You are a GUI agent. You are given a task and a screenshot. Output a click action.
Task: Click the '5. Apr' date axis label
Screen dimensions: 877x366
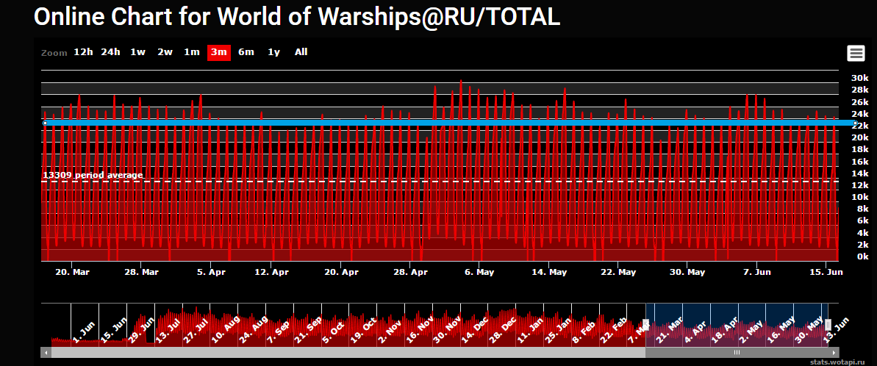click(x=210, y=272)
